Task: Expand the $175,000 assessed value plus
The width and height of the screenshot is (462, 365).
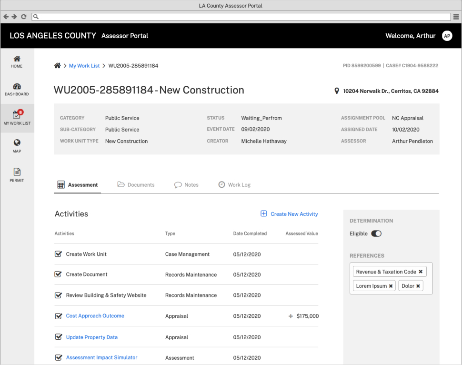Action: click(x=291, y=316)
